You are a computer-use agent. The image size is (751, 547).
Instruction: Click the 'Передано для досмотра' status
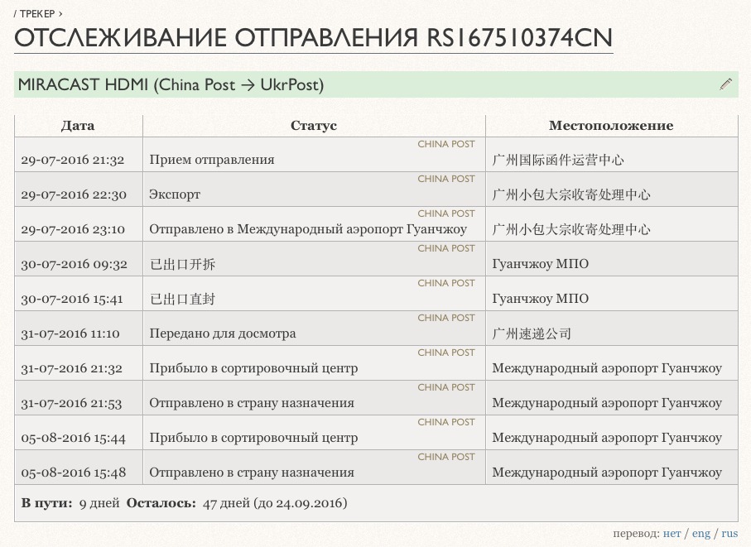point(222,333)
